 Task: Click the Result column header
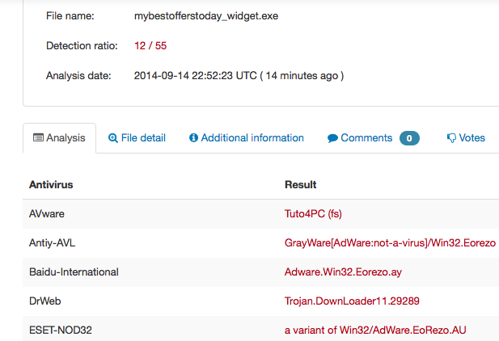tap(300, 185)
